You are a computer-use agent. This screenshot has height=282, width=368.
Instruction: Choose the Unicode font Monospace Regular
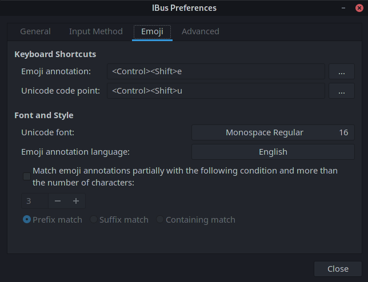coord(273,132)
